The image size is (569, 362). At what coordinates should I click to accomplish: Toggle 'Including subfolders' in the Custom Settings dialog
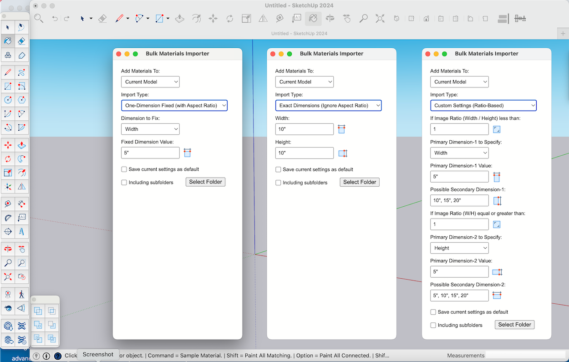point(433,325)
